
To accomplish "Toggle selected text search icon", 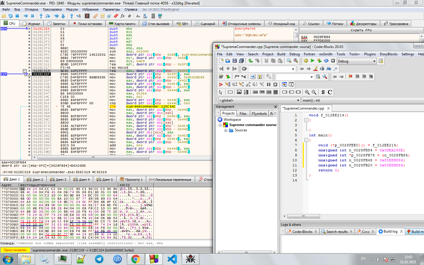I will tap(322, 69).
